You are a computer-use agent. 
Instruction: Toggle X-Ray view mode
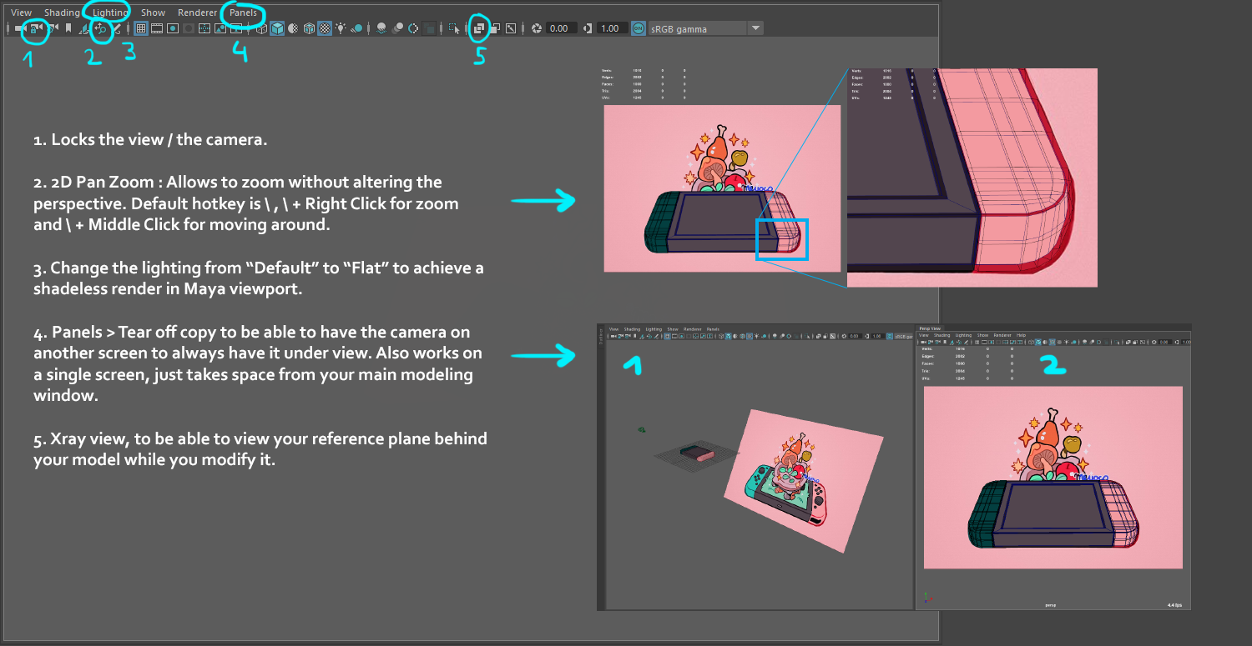(479, 28)
